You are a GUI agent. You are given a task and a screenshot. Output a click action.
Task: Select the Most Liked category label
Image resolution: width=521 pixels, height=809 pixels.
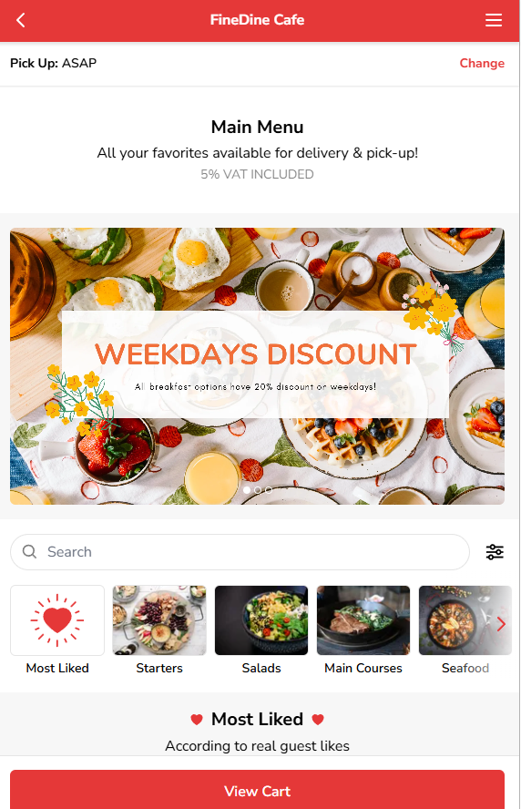(x=57, y=668)
